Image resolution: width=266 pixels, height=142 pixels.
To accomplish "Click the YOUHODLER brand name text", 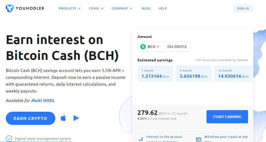I will [x=30, y=8].
